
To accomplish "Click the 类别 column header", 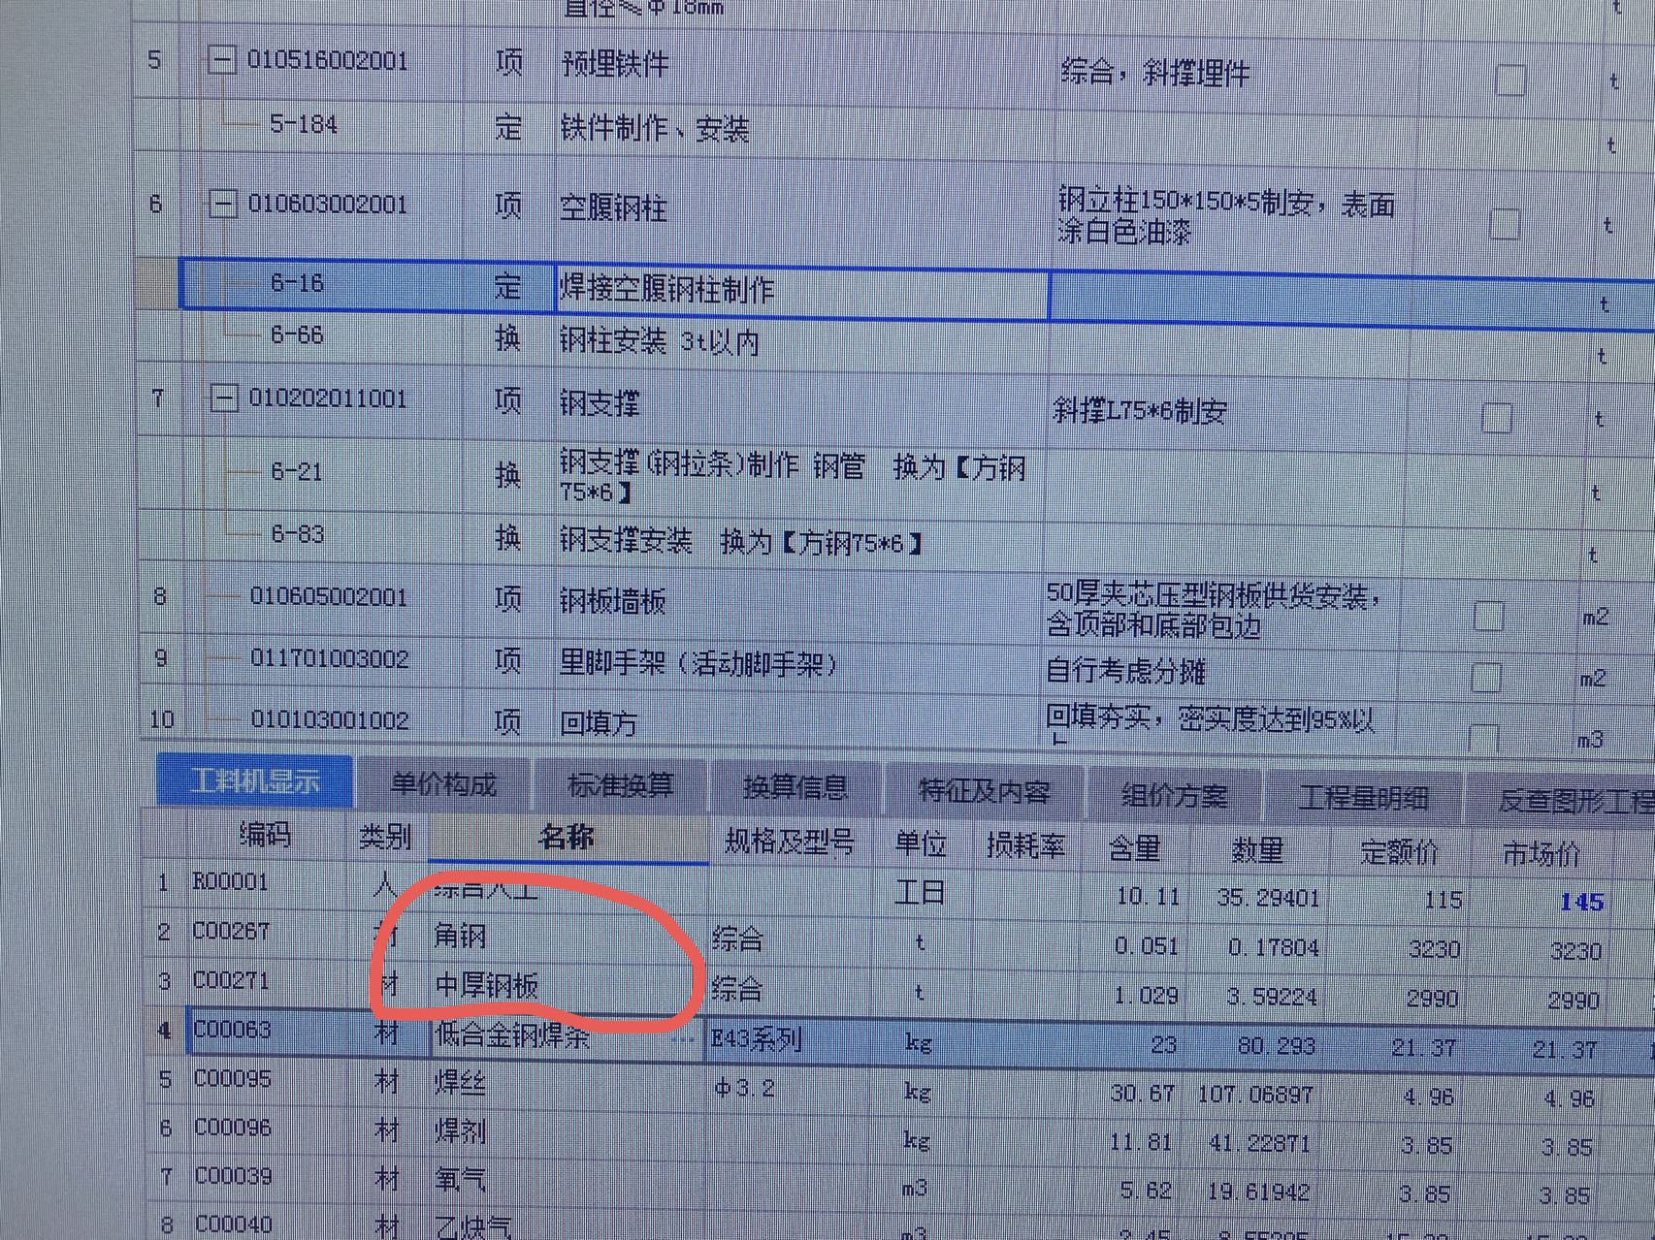I will click(x=385, y=836).
